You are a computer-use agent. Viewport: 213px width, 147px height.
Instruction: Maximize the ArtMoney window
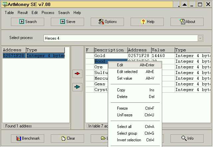point(200,4)
